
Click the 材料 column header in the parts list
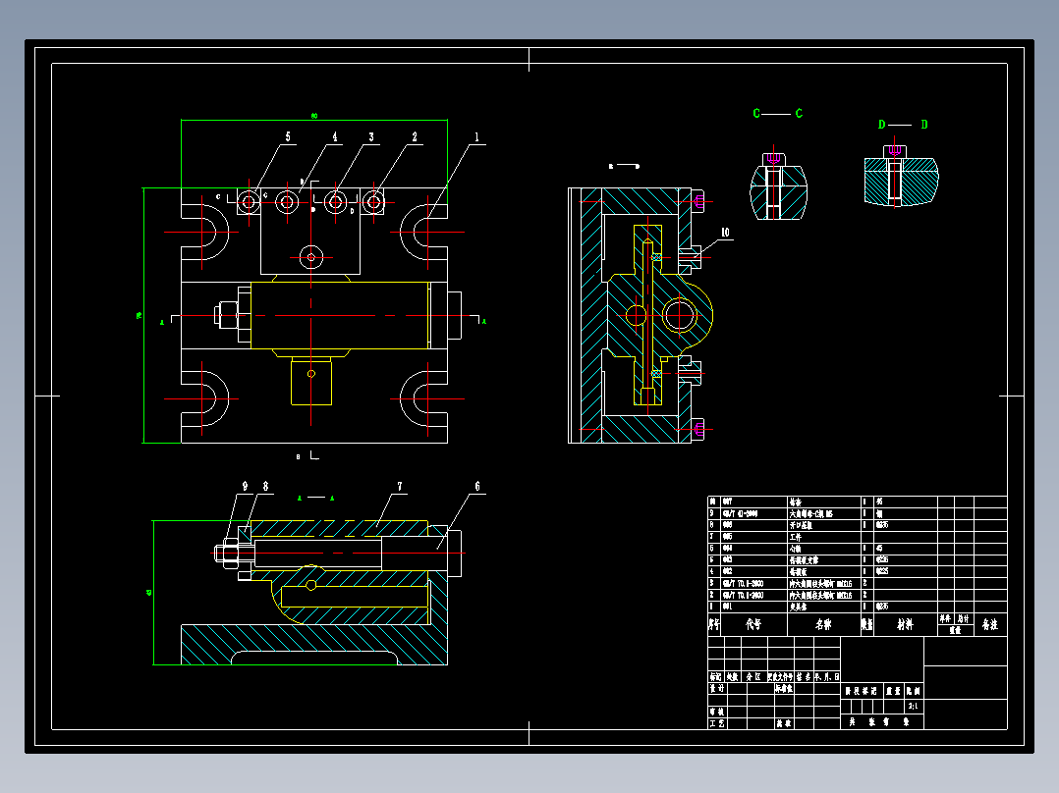click(x=905, y=625)
